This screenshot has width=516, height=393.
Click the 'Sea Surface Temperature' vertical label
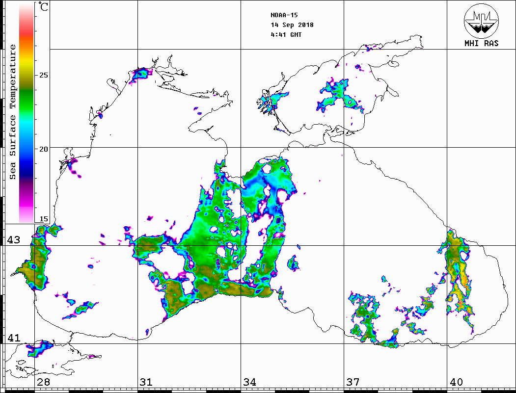13,112
